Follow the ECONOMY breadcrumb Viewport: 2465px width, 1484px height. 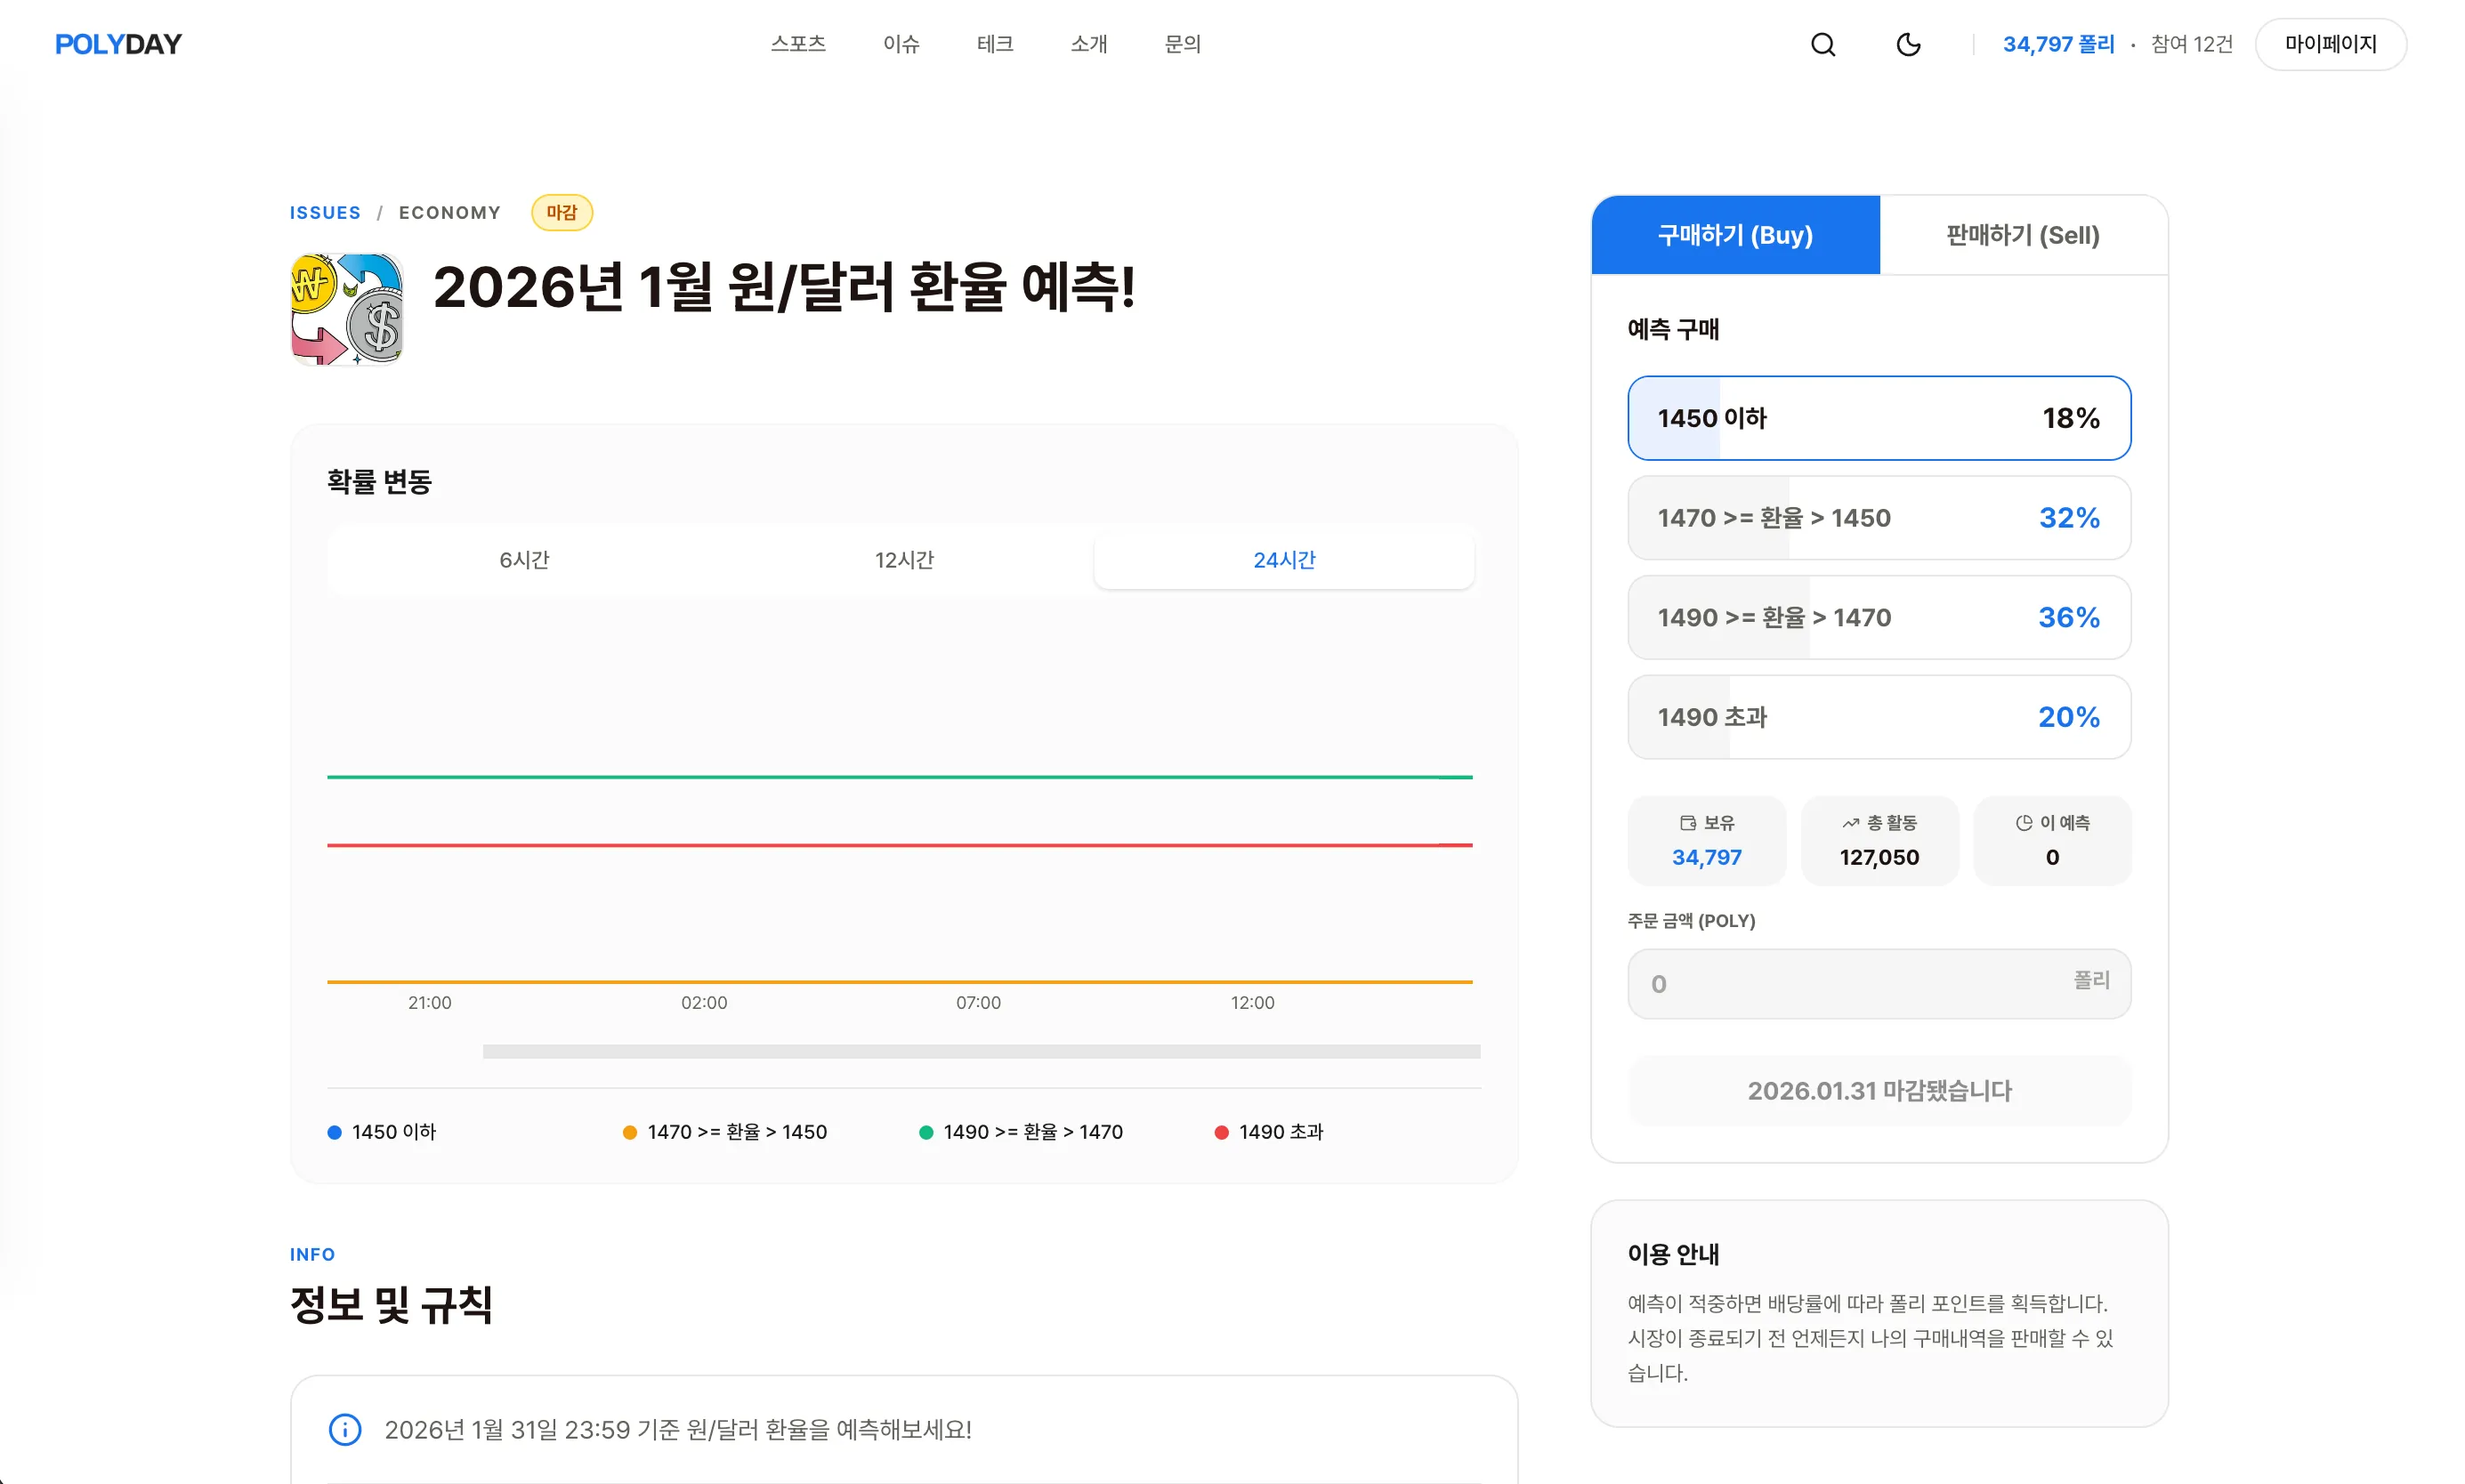pyautogui.click(x=450, y=213)
